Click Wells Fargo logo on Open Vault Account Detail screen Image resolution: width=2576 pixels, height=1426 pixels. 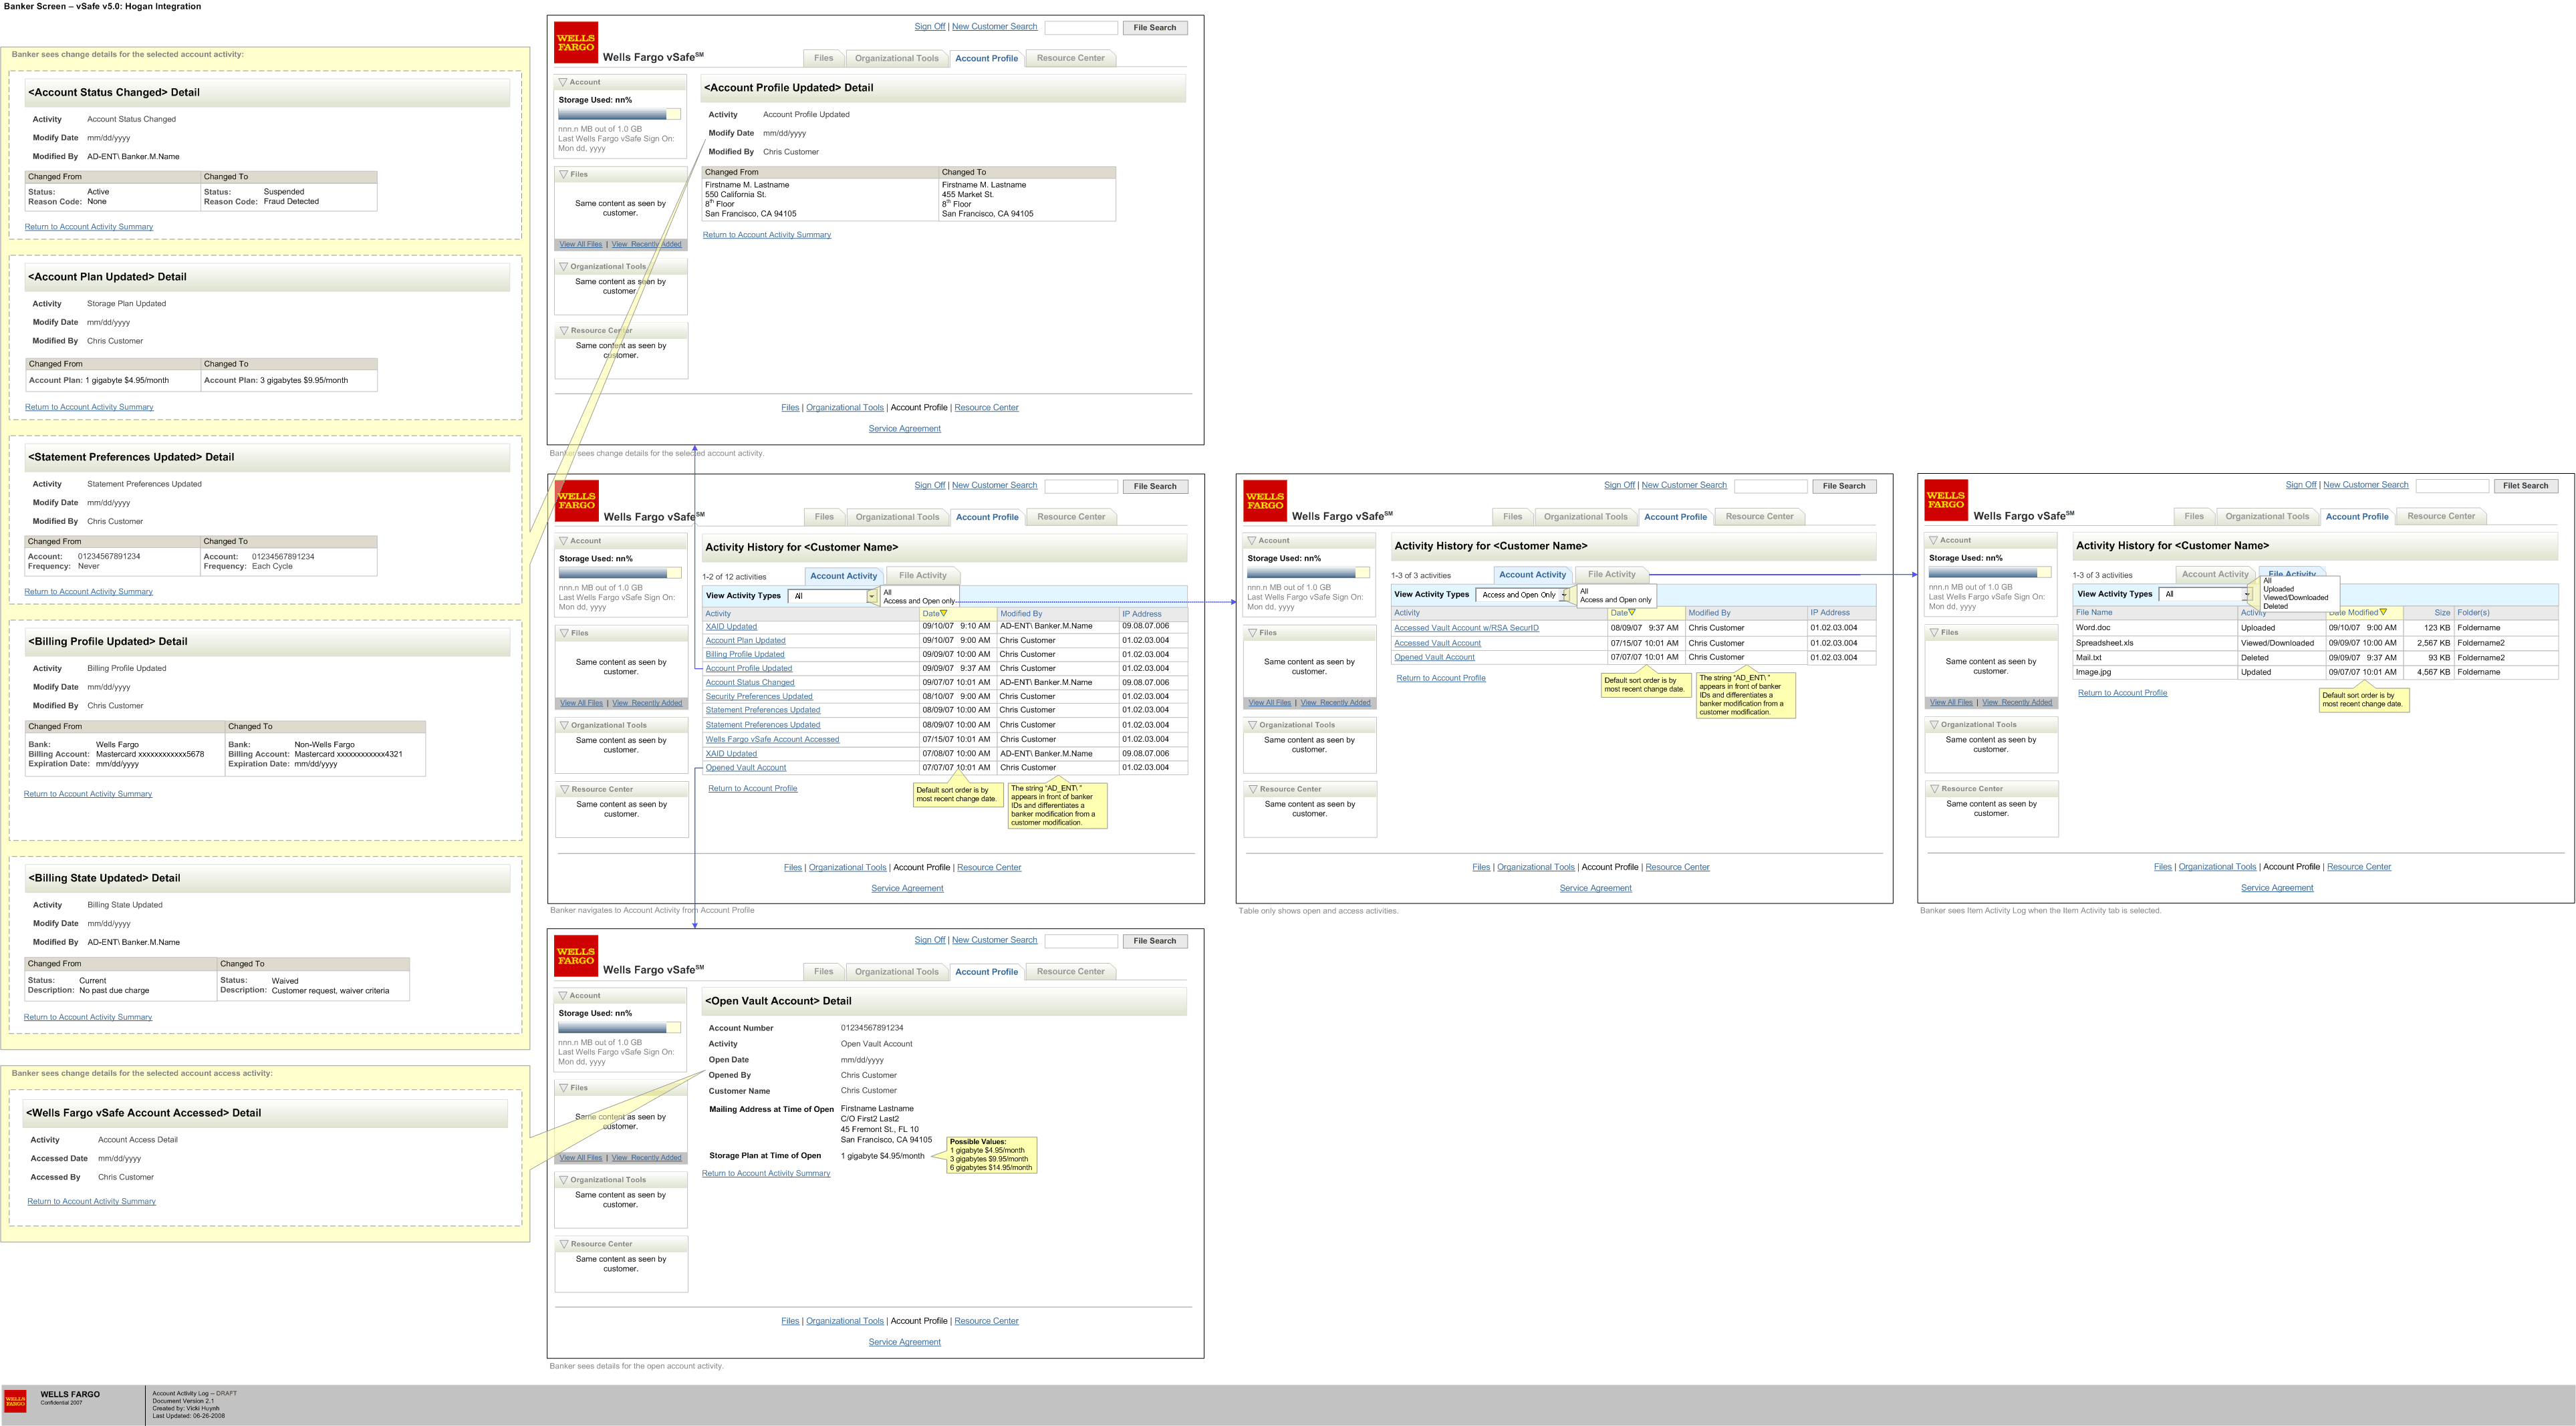(576, 956)
